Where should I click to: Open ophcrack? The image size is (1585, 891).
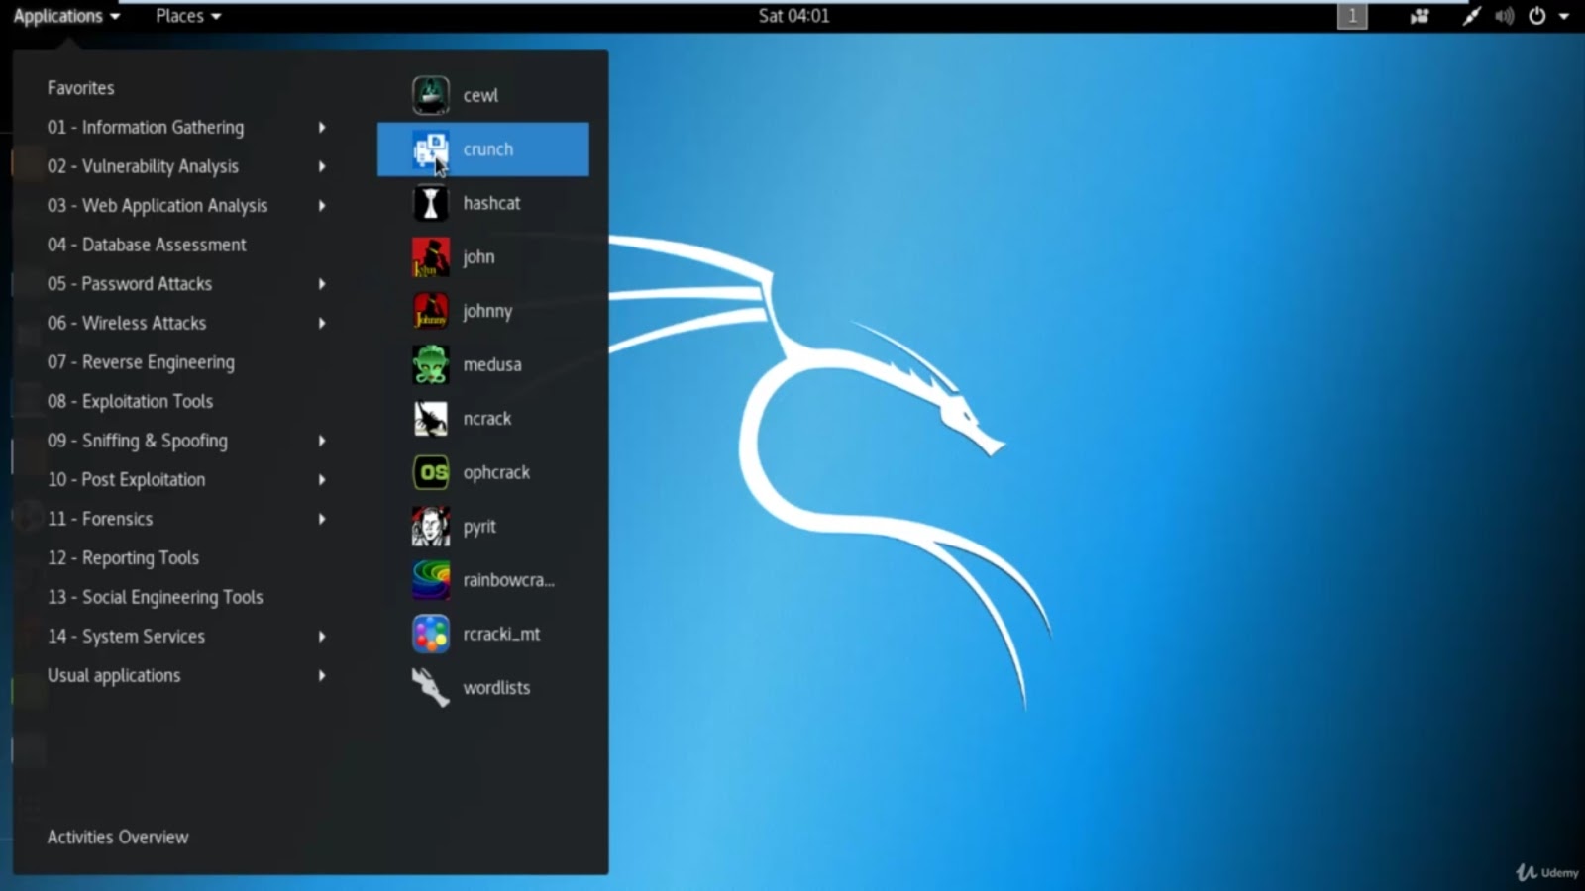click(x=495, y=472)
